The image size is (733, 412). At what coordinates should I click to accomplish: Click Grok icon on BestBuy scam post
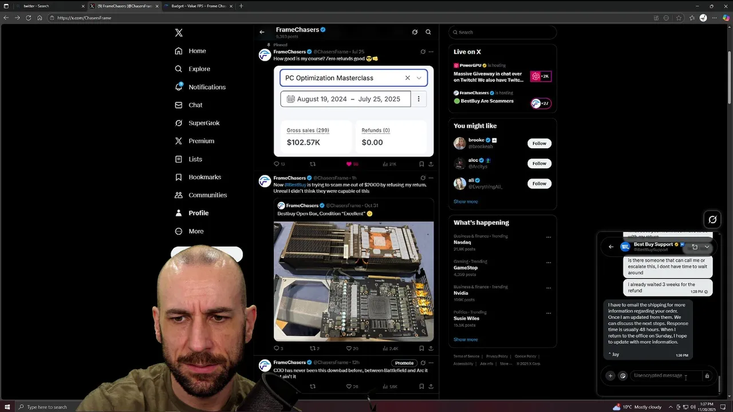(x=423, y=178)
